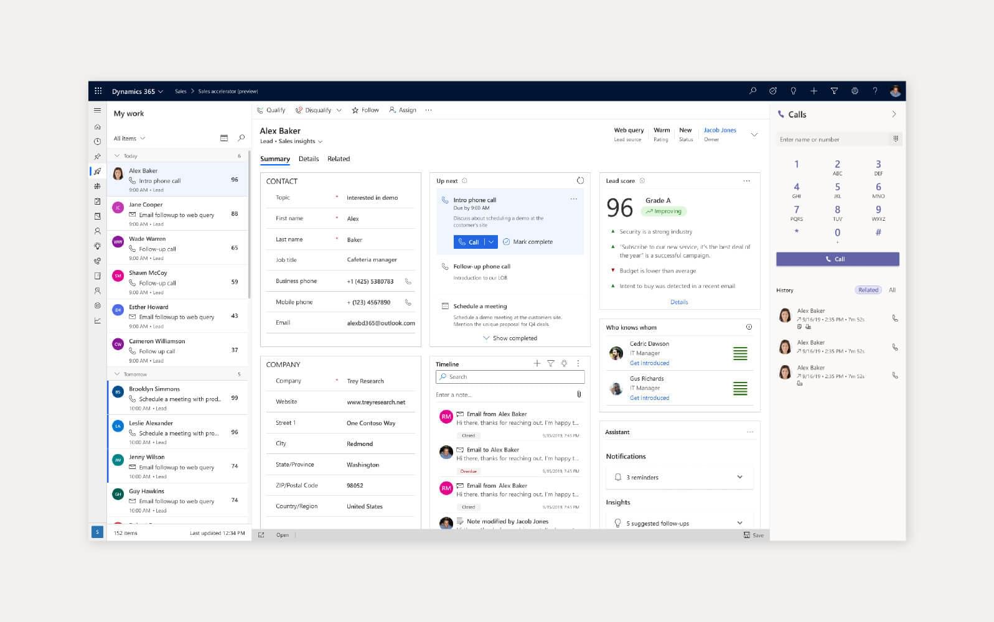
Task: Click the filter icon in Timeline header
Action: pos(550,364)
